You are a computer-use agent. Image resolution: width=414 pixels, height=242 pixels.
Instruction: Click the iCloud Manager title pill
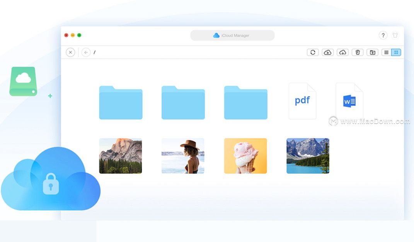(232, 36)
